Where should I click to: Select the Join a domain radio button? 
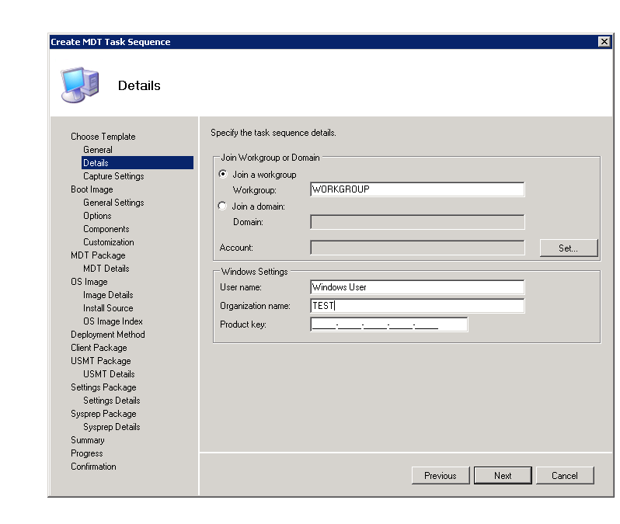pyautogui.click(x=223, y=206)
